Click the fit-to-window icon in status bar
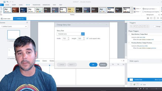 [144, 89]
